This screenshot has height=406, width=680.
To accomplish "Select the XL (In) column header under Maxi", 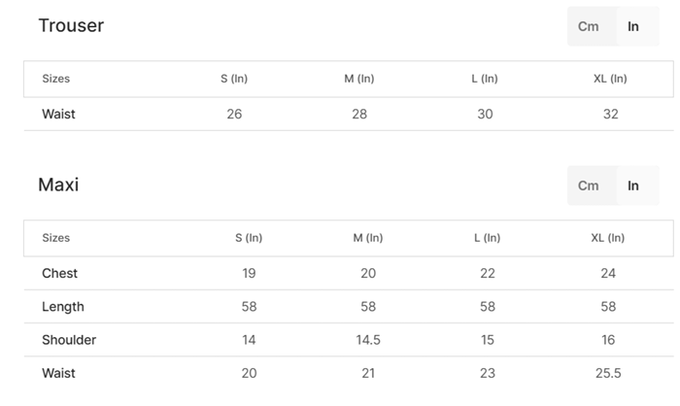I will [608, 238].
